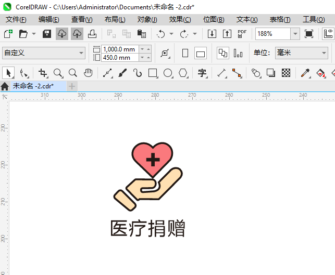Select the Transparency checkerboard tool
The image size is (335, 275).
click(286, 73)
